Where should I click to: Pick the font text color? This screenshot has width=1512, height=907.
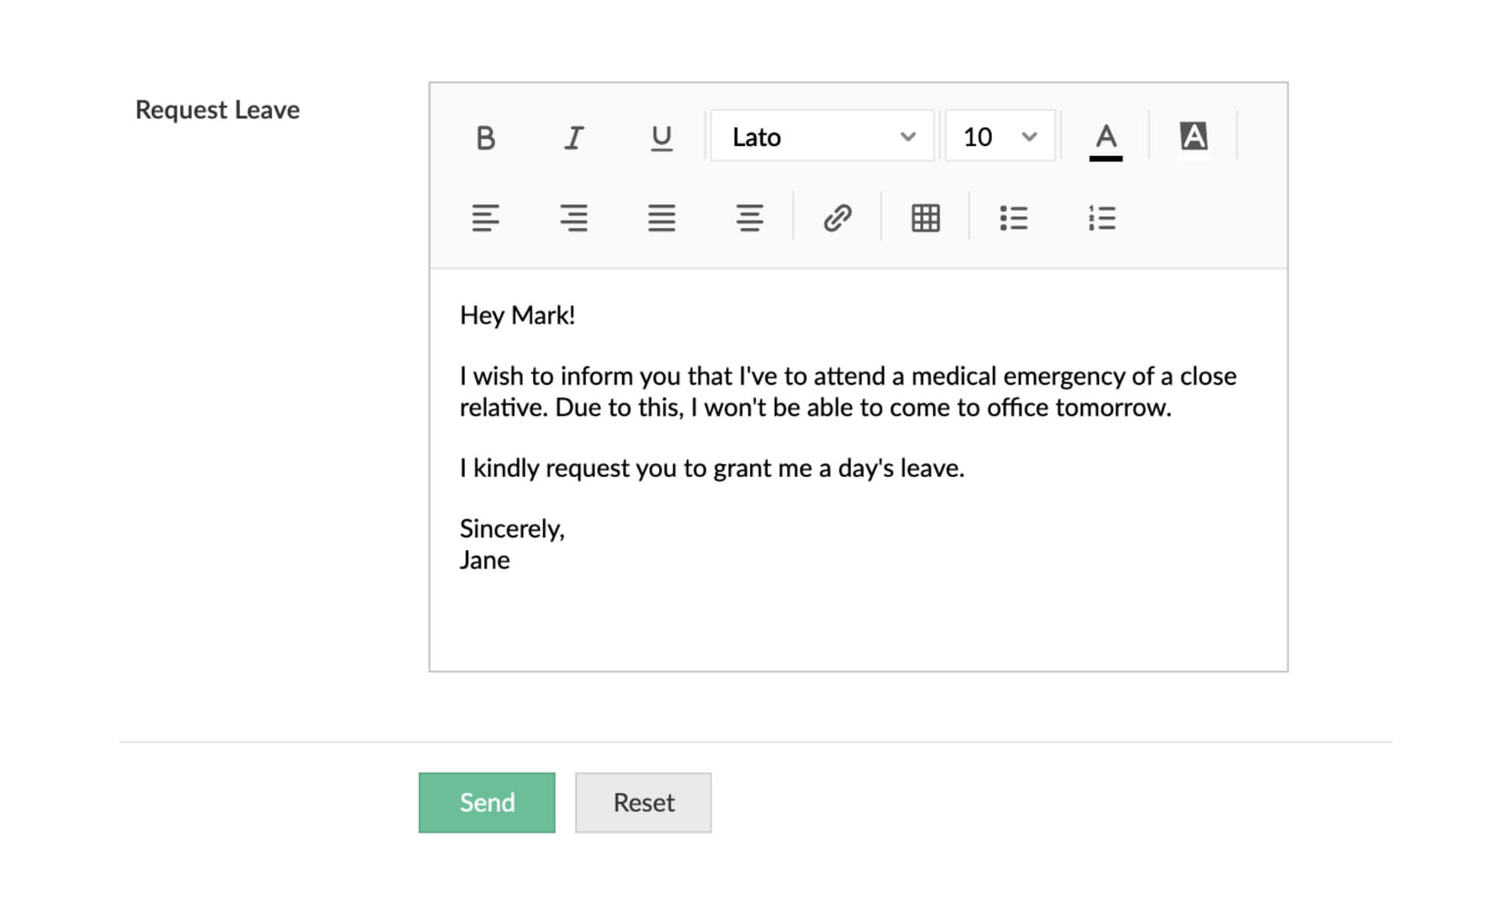point(1105,139)
